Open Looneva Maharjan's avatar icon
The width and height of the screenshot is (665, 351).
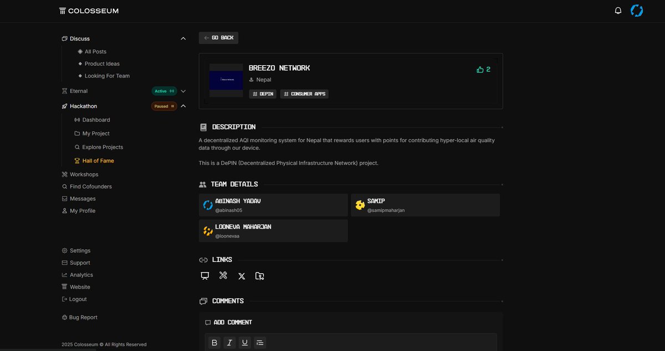[208, 231]
